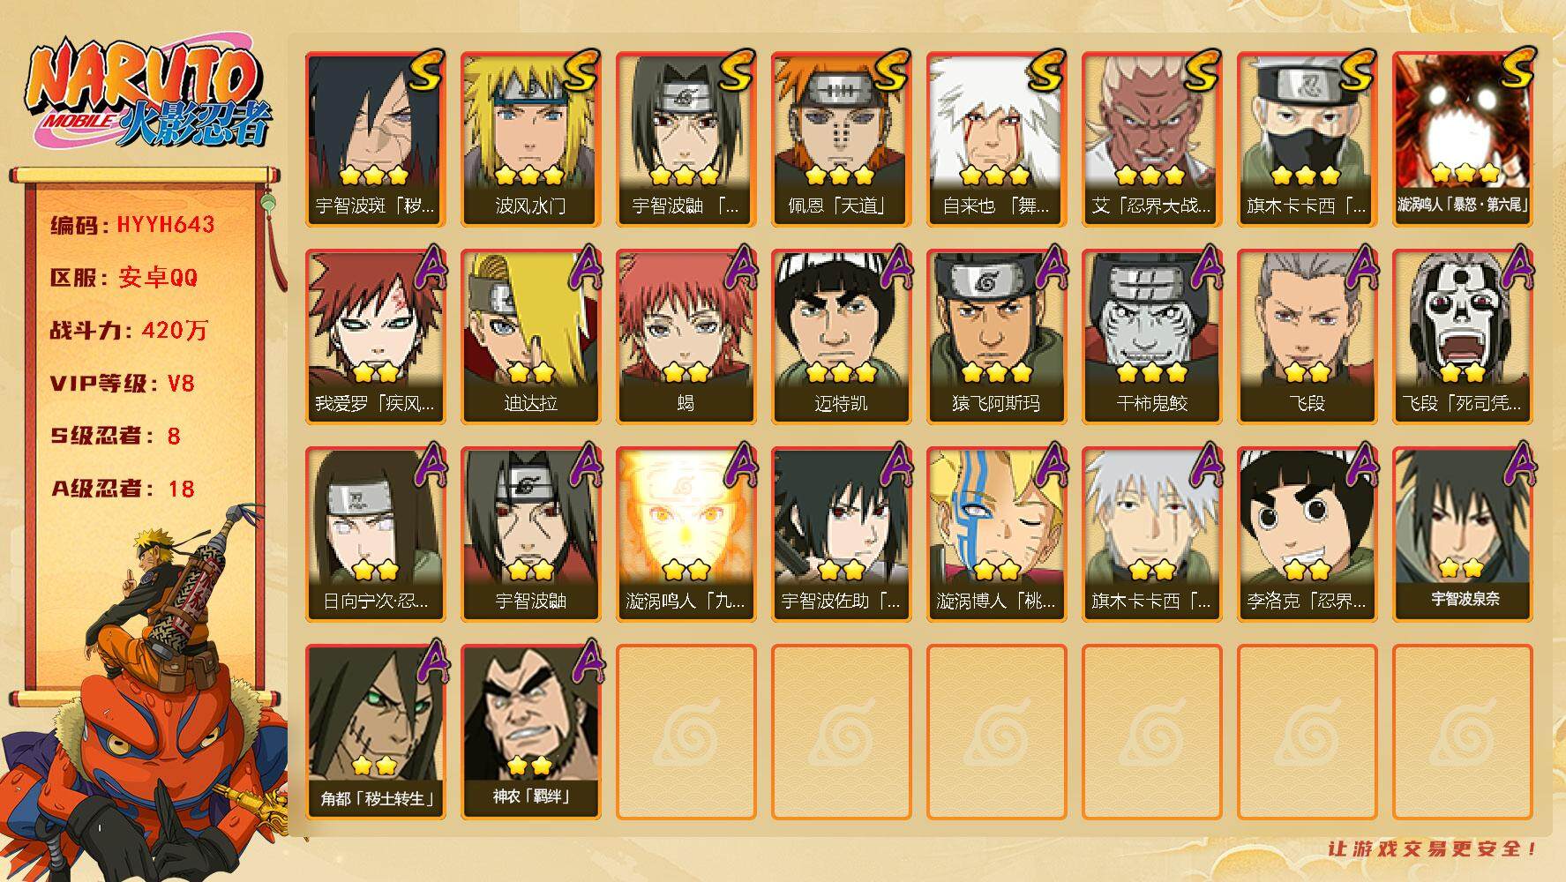Click the 迪达拉 character portrait

tap(530, 337)
